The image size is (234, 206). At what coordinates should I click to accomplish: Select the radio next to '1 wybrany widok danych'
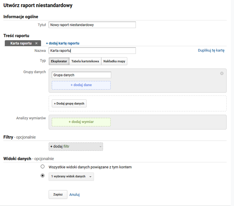point(42,176)
